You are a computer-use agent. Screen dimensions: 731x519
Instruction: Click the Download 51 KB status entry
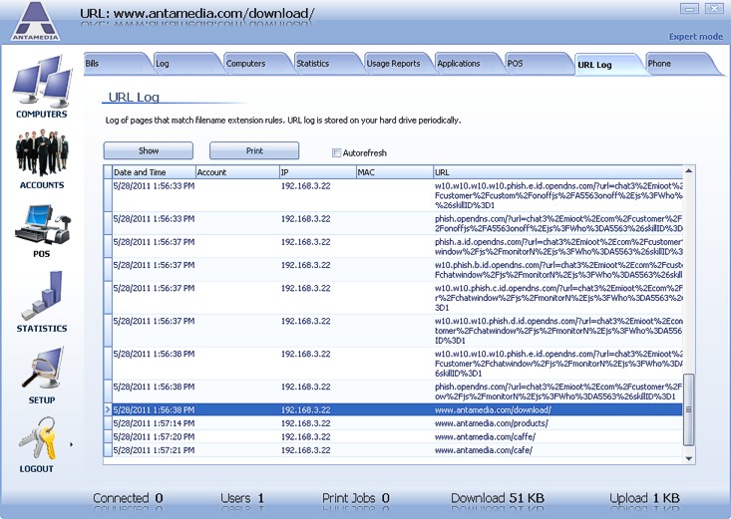[x=498, y=498]
